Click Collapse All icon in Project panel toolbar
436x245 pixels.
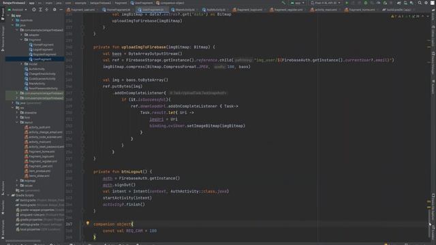47,10
